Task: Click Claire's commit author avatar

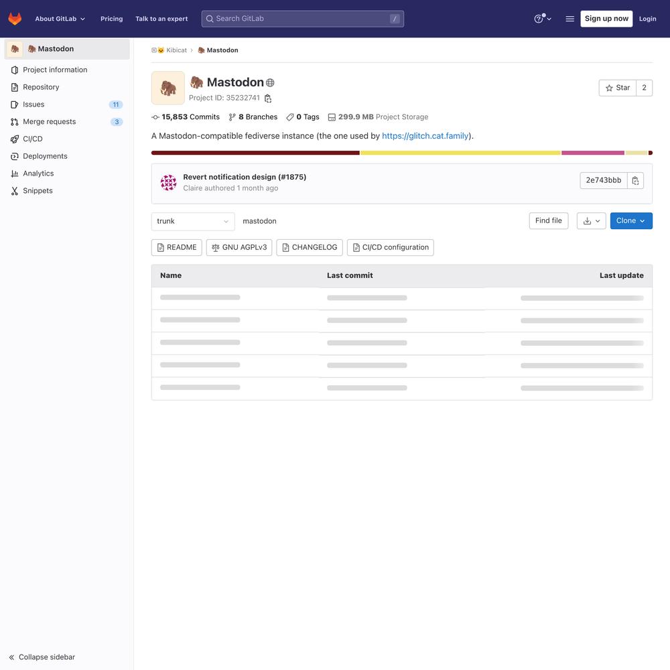Action: [x=168, y=182]
